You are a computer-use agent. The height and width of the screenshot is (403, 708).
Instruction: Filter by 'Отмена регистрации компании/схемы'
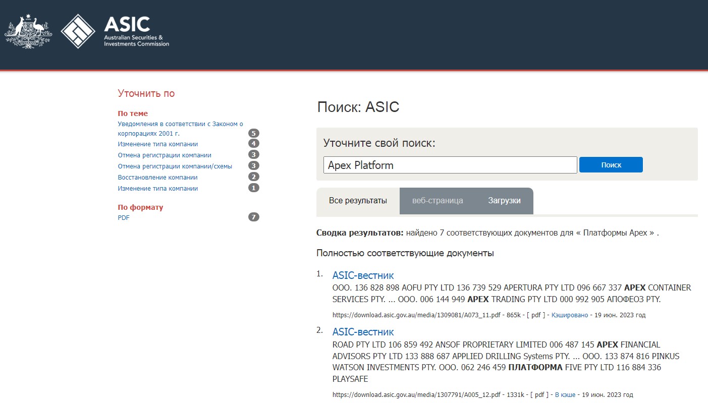pyautogui.click(x=175, y=166)
